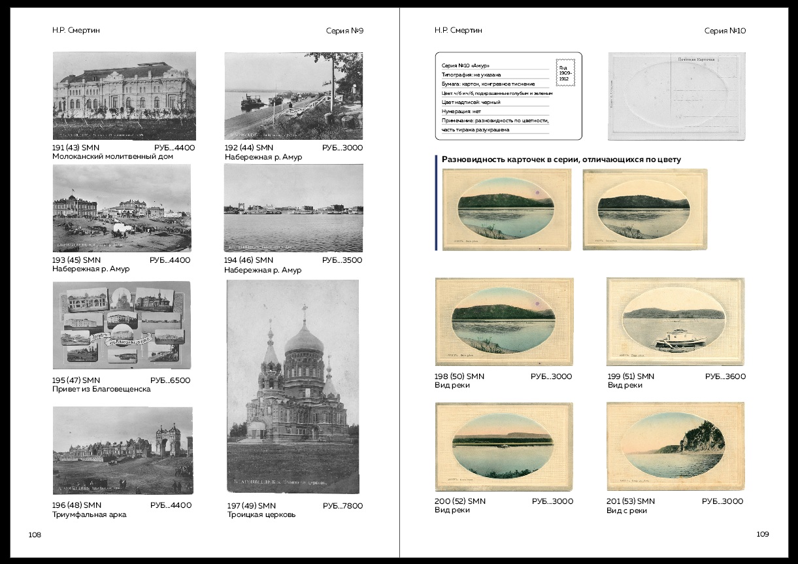
Task: Click 'Бумага: картон, конгревное тиснение' line
Action: (488, 84)
